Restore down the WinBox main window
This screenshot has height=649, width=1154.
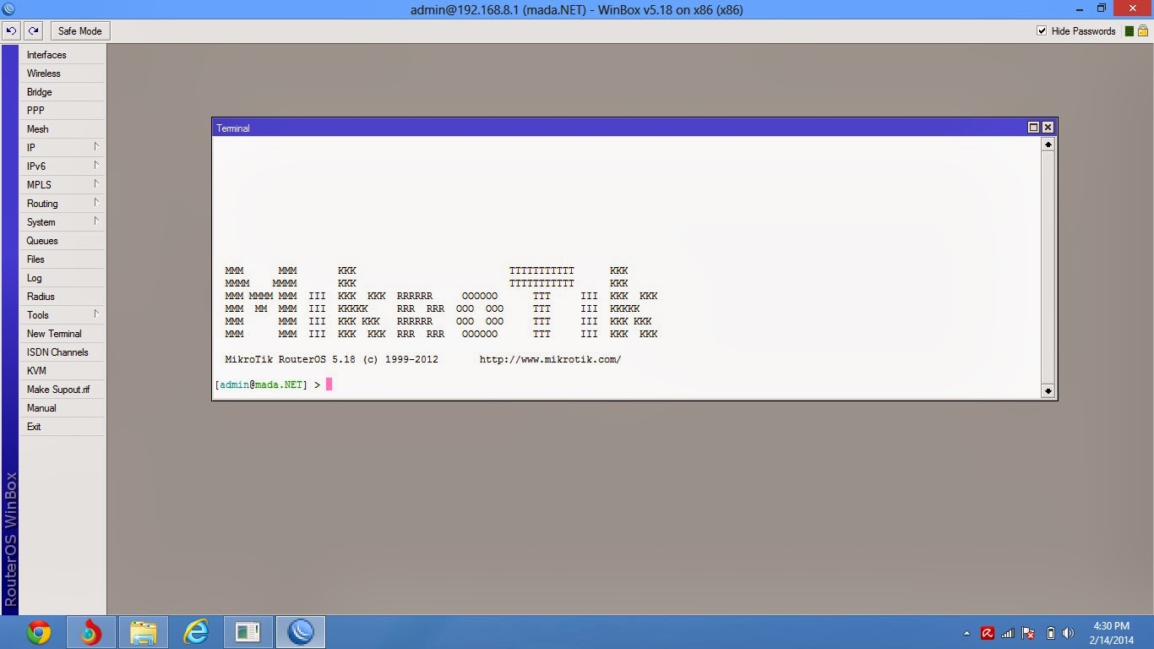(1102, 9)
